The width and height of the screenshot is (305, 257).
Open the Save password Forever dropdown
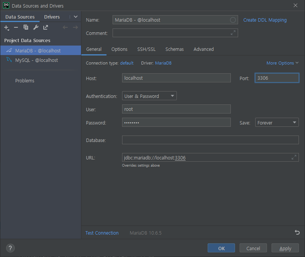coord(277,123)
